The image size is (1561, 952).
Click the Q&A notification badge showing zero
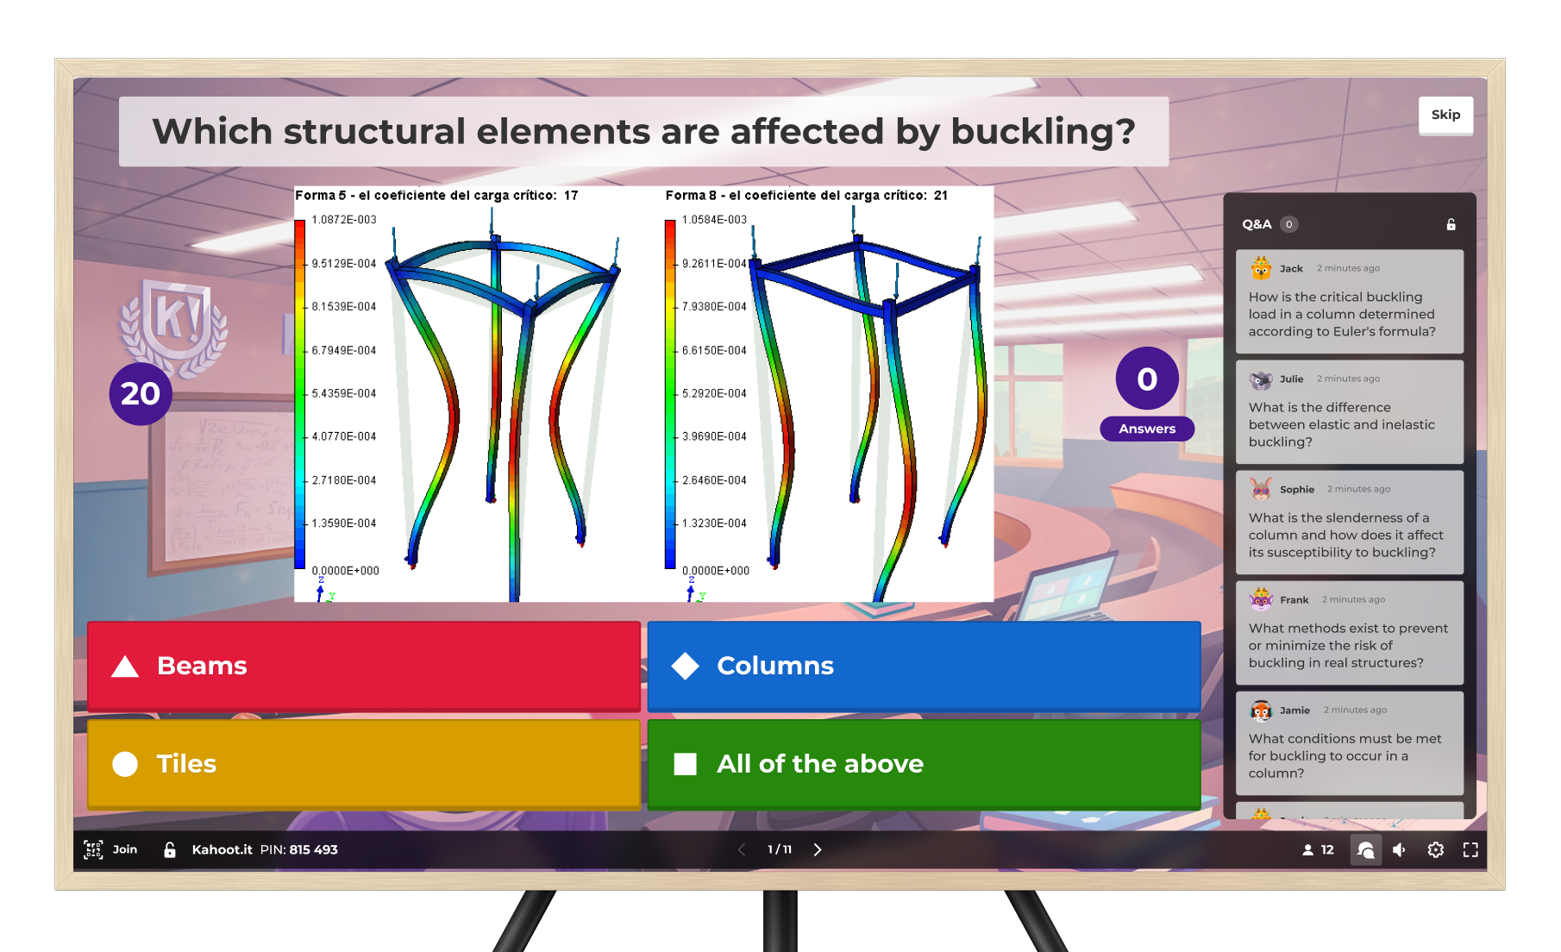click(x=1289, y=223)
